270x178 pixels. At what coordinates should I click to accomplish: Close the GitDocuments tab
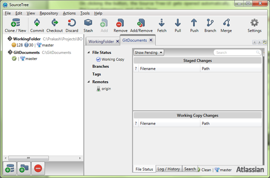(x=151, y=40)
